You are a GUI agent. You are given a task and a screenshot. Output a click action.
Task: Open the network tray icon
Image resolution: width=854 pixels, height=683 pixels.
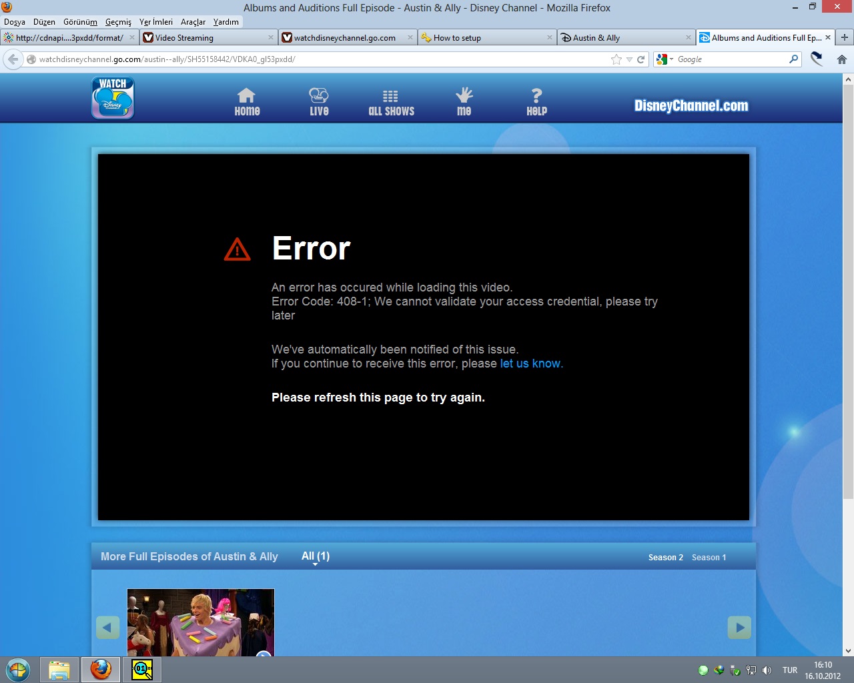tap(751, 670)
